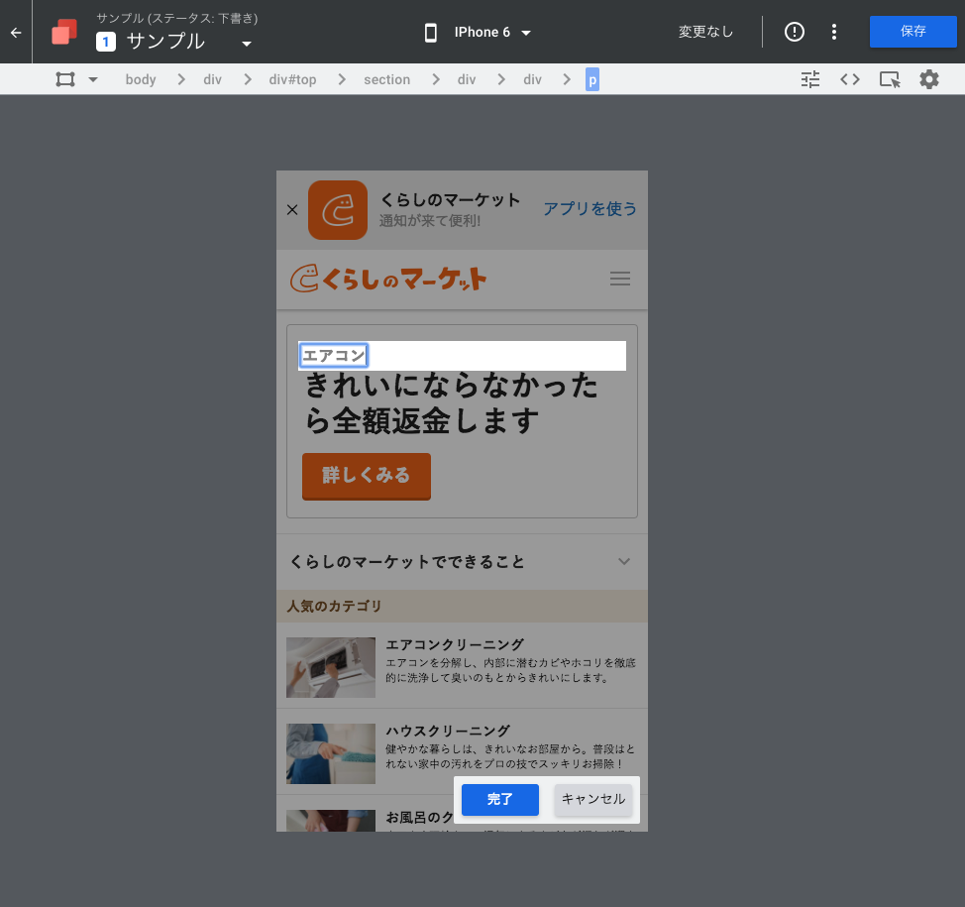The width and height of the screenshot is (965, 907).
Task: Open the alert (exclamation) icon in the header
Action: pyautogui.click(x=794, y=32)
